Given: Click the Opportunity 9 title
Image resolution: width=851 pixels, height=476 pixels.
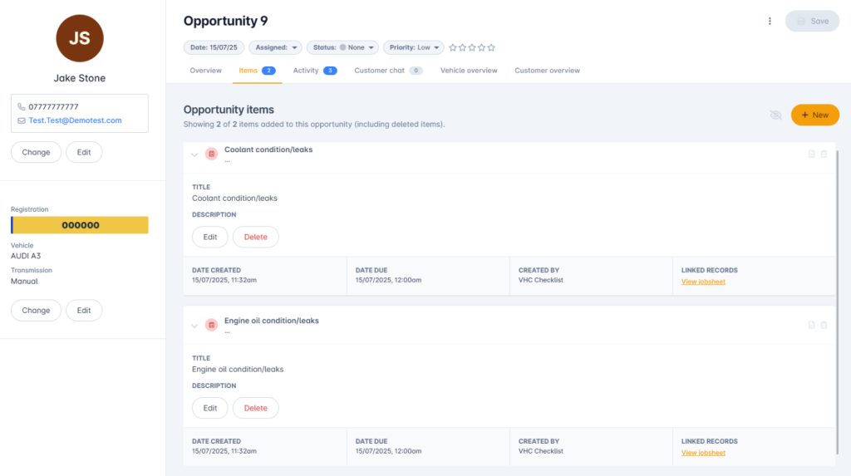Looking at the screenshot, I should (x=225, y=21).
